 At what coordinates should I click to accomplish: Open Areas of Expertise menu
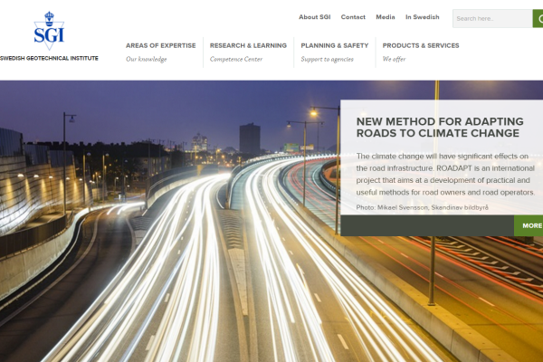click(160, 45)
